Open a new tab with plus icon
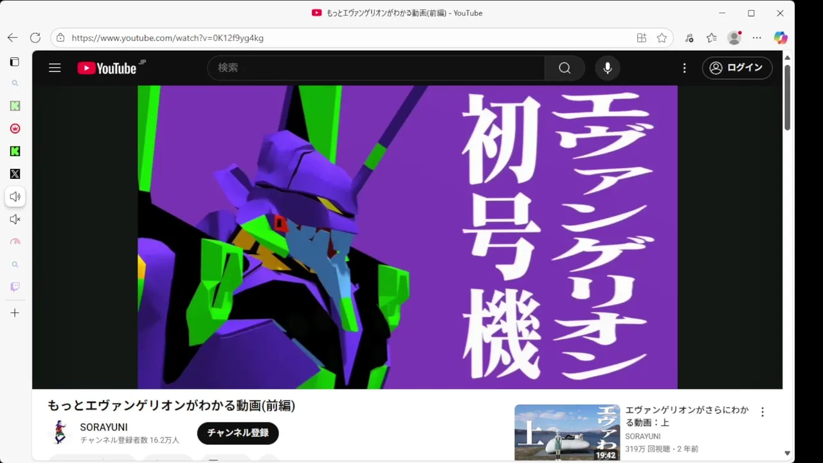 point(15,313)
